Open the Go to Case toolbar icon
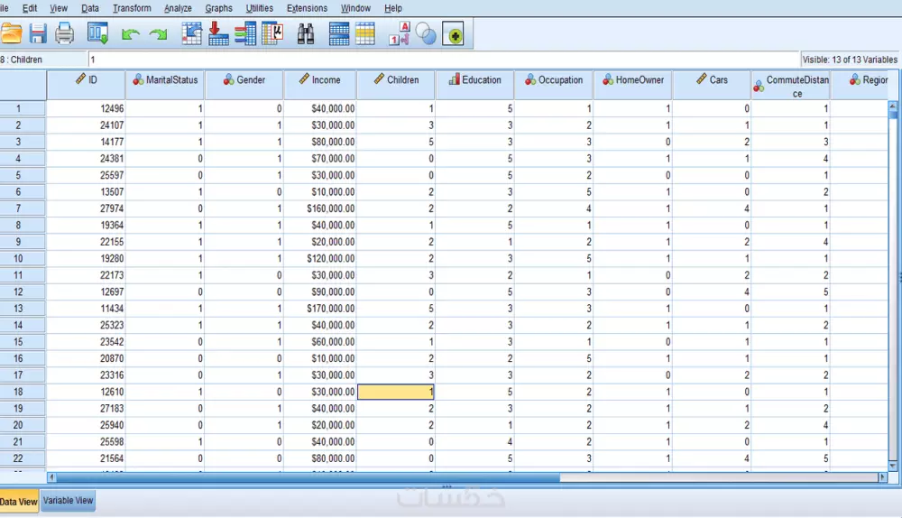This screenshot has width=902, height=518. tap(191, 34)
